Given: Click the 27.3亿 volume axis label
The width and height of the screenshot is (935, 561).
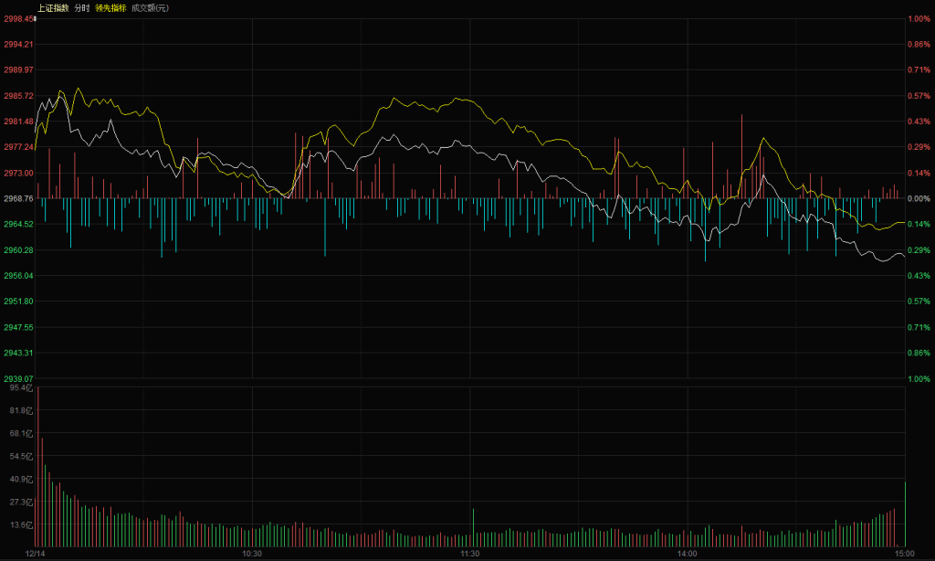Looking at the screenshot, I should pos(22,503).
